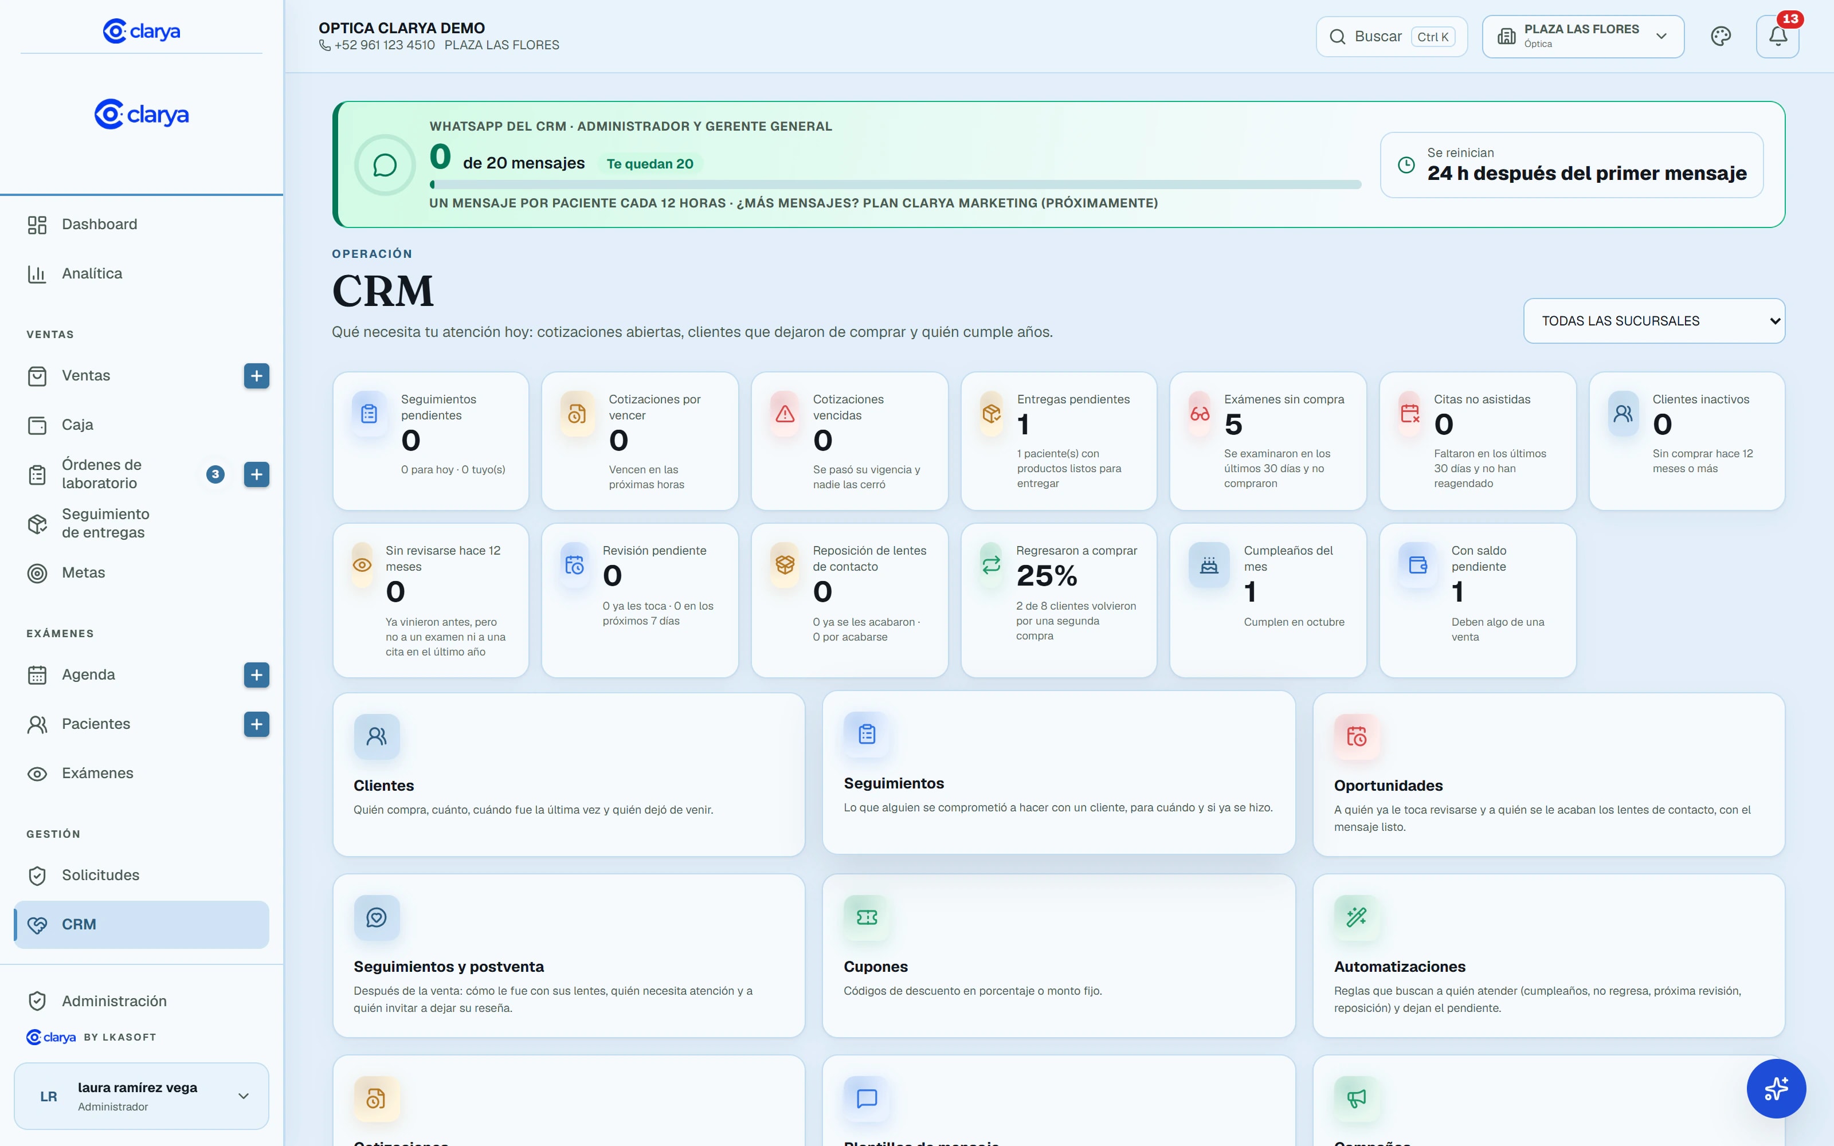Click the "Te quedan 20" badge
1834x1146 pixels.
click(649, 164)
